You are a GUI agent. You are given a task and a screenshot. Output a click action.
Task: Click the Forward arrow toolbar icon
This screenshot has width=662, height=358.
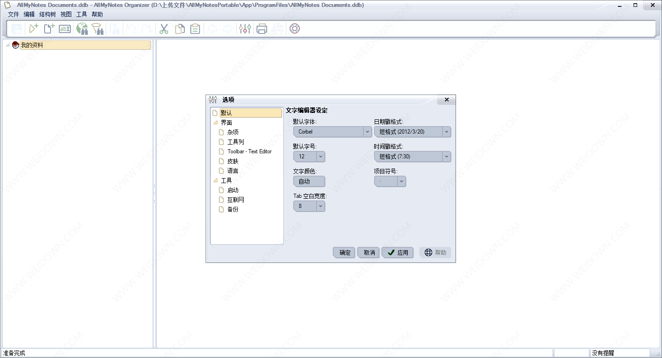click(x=228, y=29)
